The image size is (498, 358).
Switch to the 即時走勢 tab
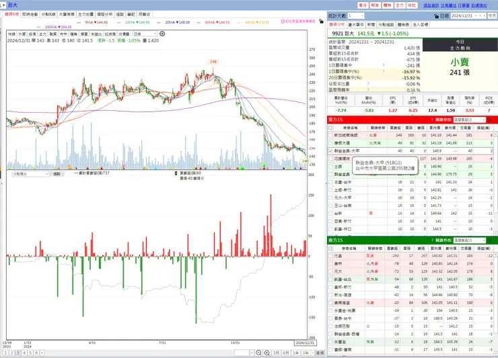[x=30, y=14]
